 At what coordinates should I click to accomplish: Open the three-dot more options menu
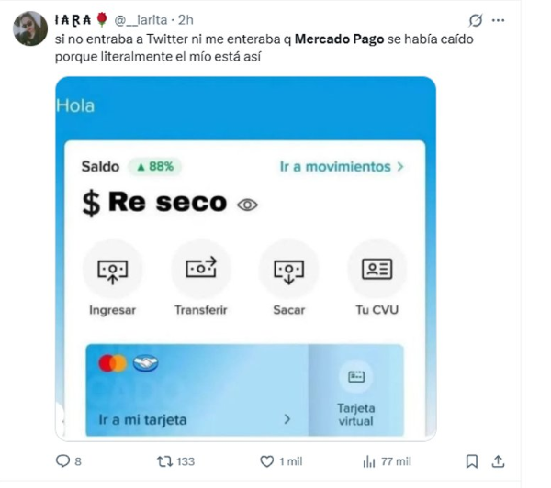(x=499, y=20)
